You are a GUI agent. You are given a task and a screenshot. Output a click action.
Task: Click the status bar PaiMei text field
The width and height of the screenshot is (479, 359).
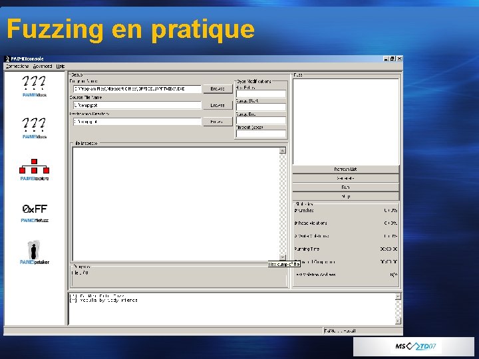pyautogui.click(x=363, y=330)
